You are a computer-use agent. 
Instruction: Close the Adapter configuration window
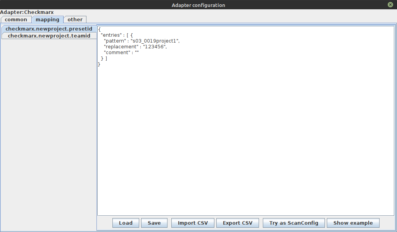[390, 5]
